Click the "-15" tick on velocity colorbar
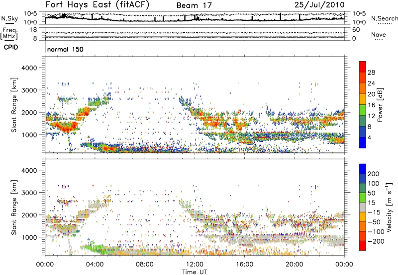Image resolution: width=398 pixels, height=275 pixels. (374, 212)
